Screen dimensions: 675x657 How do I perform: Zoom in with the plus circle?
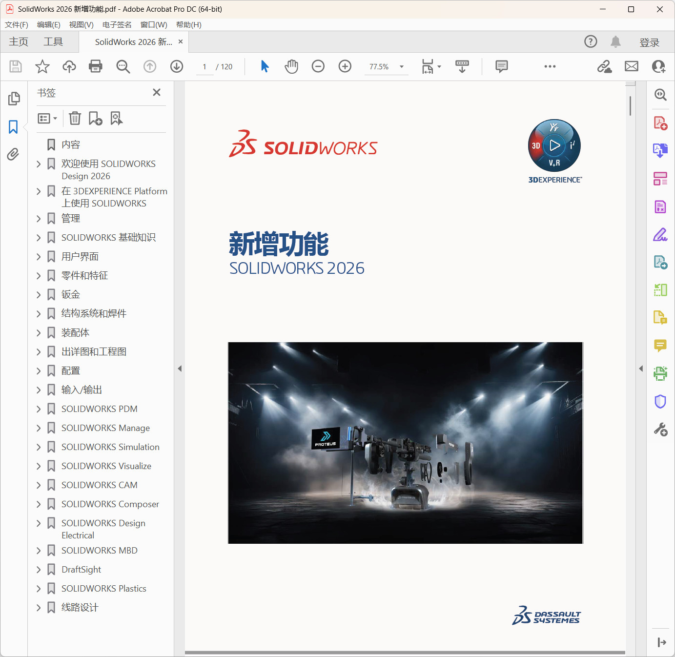[x=345, y=66]
